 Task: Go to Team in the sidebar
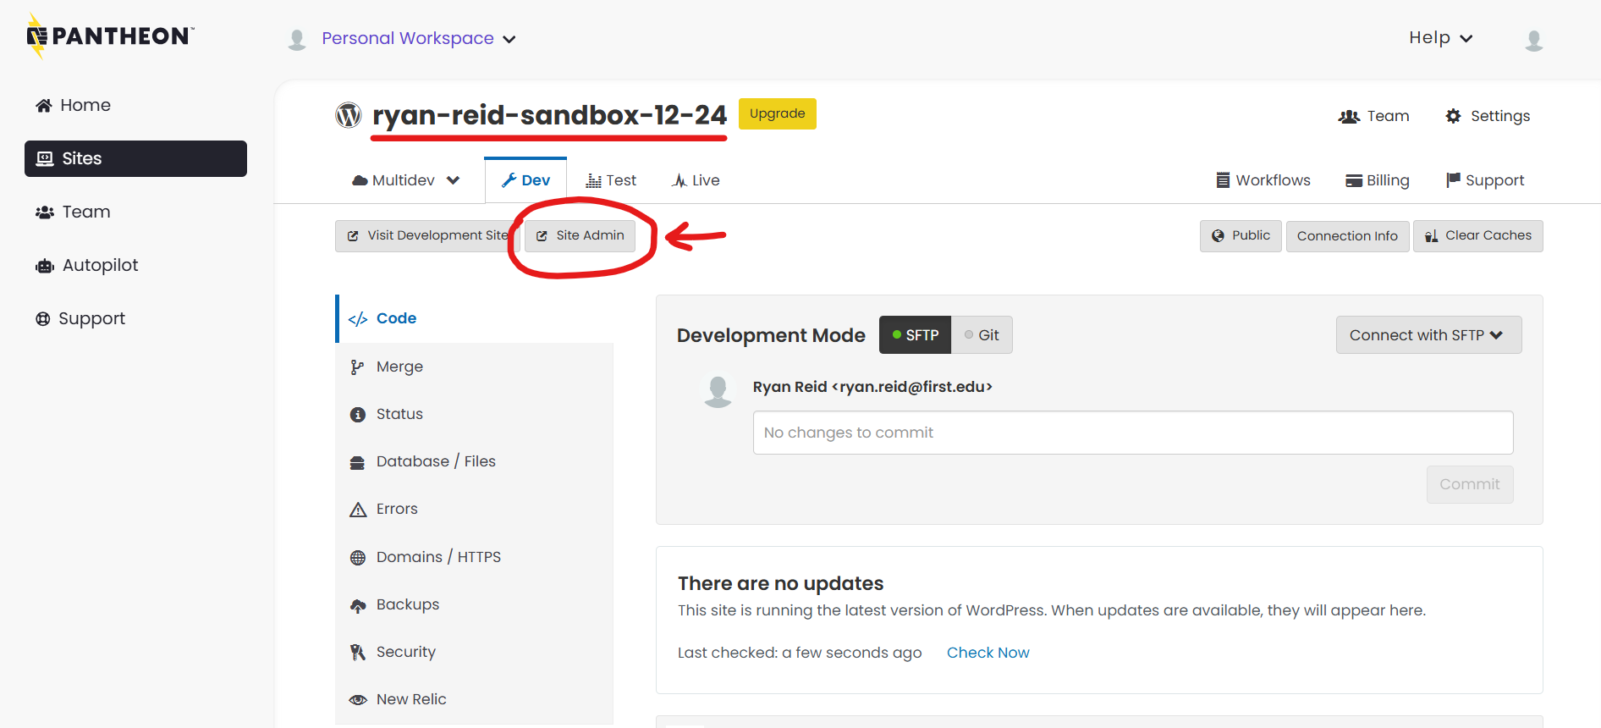73,212
